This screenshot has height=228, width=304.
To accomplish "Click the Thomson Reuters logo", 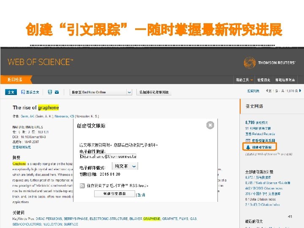I will click(x=270, y=62).
